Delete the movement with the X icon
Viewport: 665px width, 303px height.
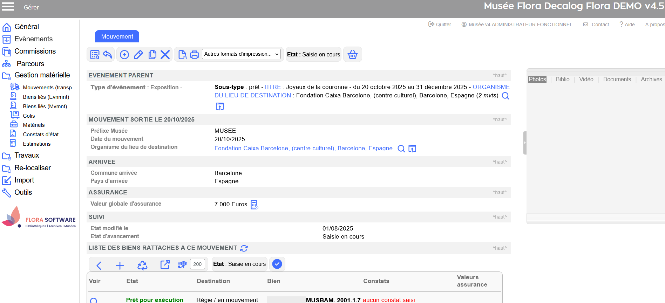click(x=165, y=55)
